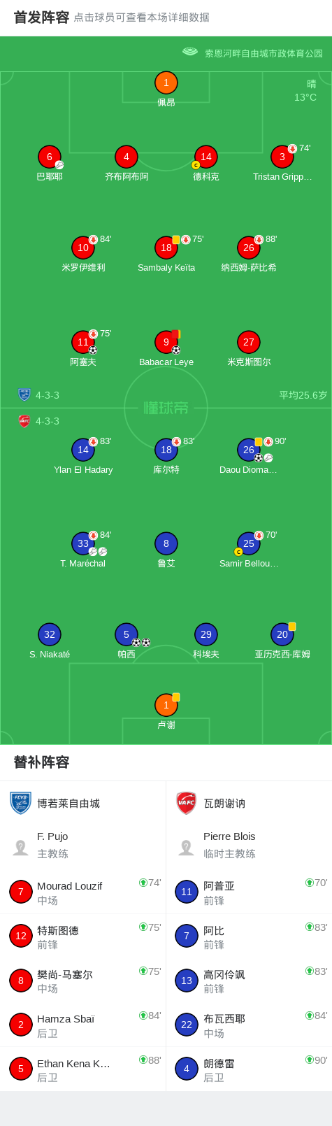
Task: Click interim coach Pierre Blois avatar
Action: [x=187, y=848]
